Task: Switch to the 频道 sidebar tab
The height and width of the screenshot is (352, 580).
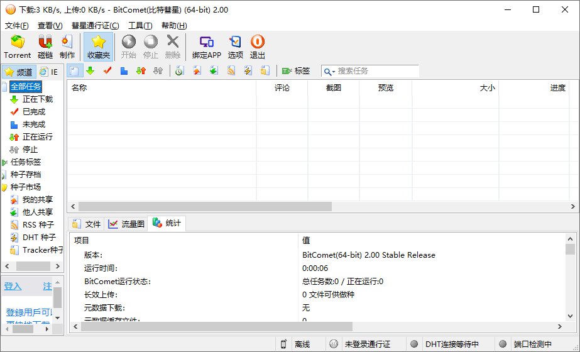Action: pyautogui.click(x=19, y=72)
